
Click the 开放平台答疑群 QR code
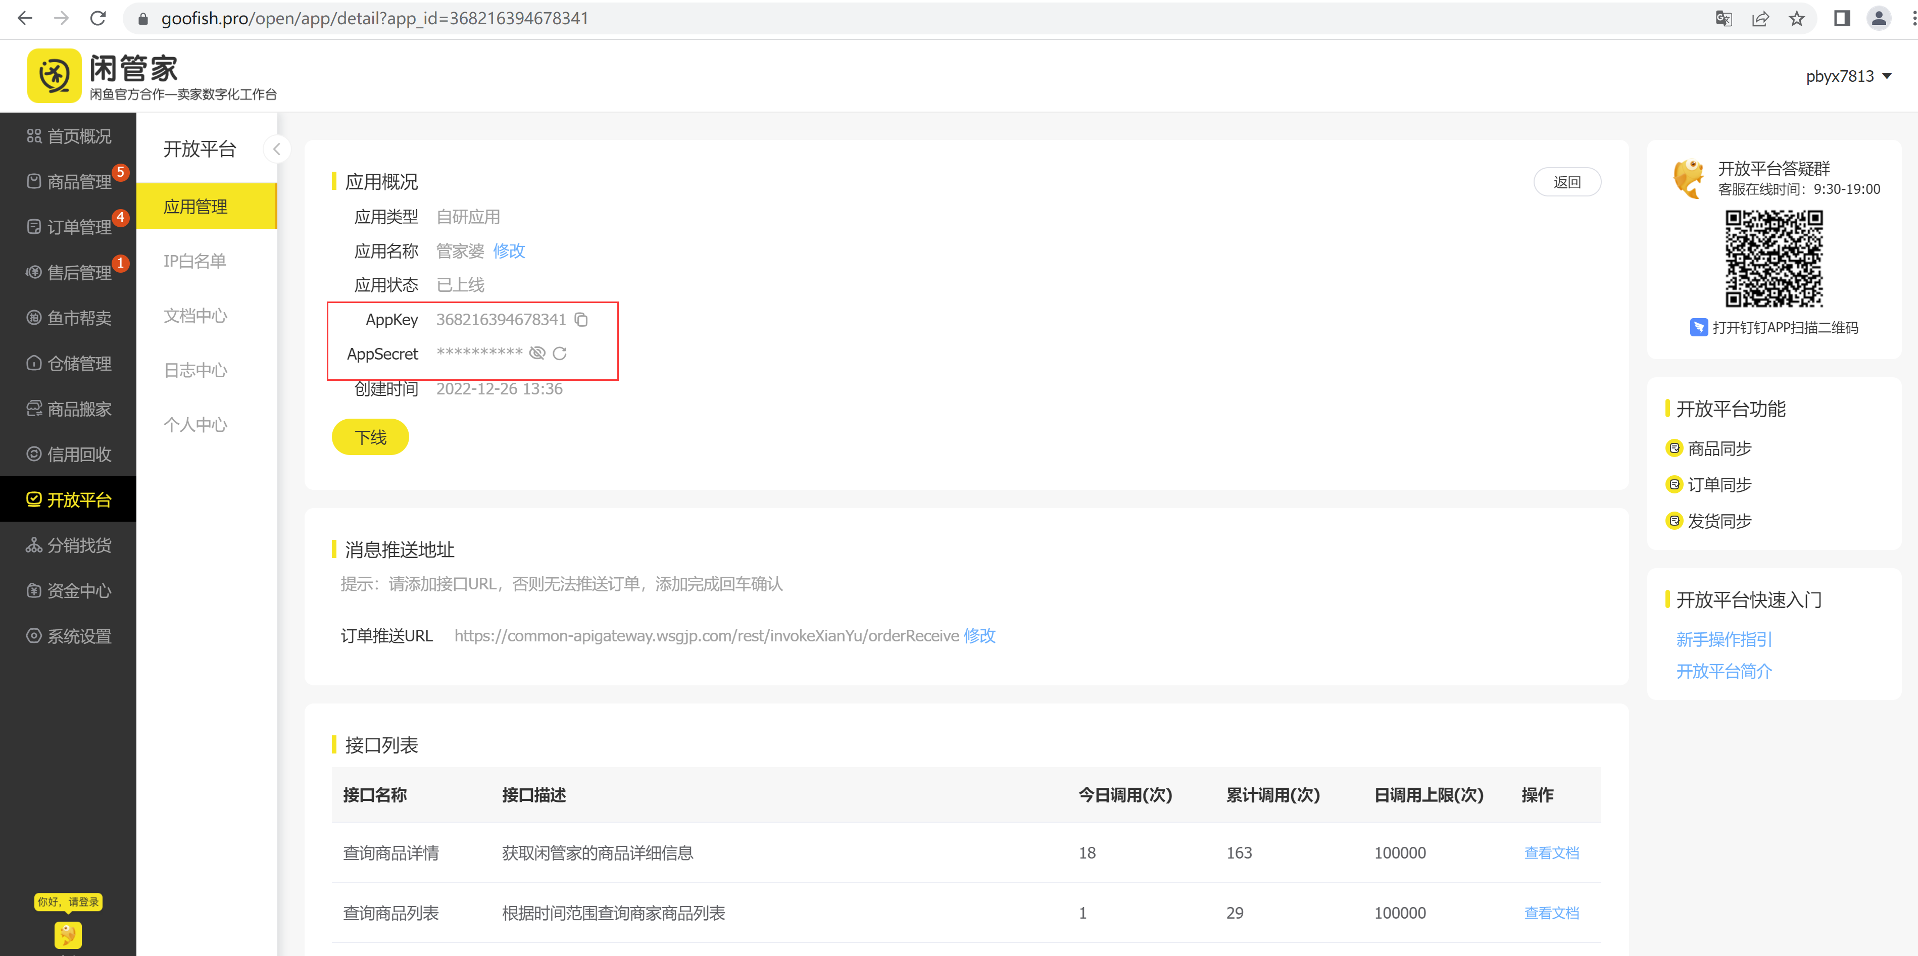pyautogui.click(x=1774, y=259)
